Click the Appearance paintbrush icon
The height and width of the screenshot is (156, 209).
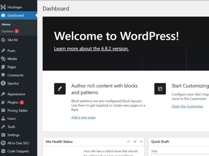click(3, 94)
